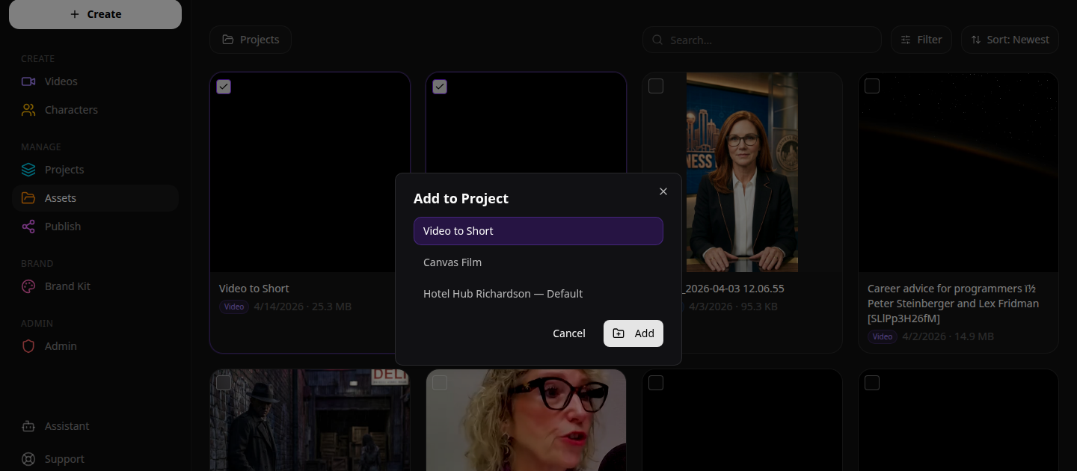Click the Video tag under Career advice
Viewport: 1077px width, 471px height.
click(x=883, y=337)
